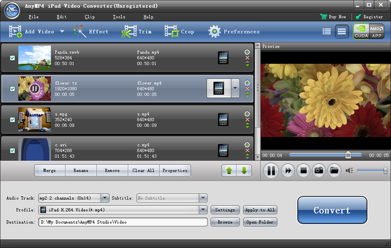Screen dimensions: 391x248
Task: Open settings gear for c.avi
Action: 247,145
